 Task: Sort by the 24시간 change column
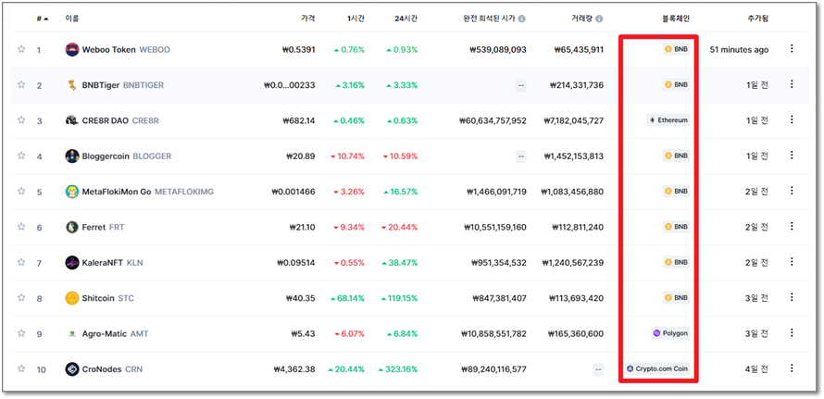(x=406, y=19)
